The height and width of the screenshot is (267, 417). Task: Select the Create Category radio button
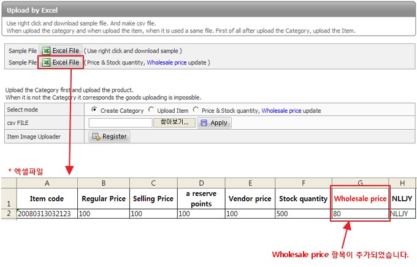click(94, 110)
